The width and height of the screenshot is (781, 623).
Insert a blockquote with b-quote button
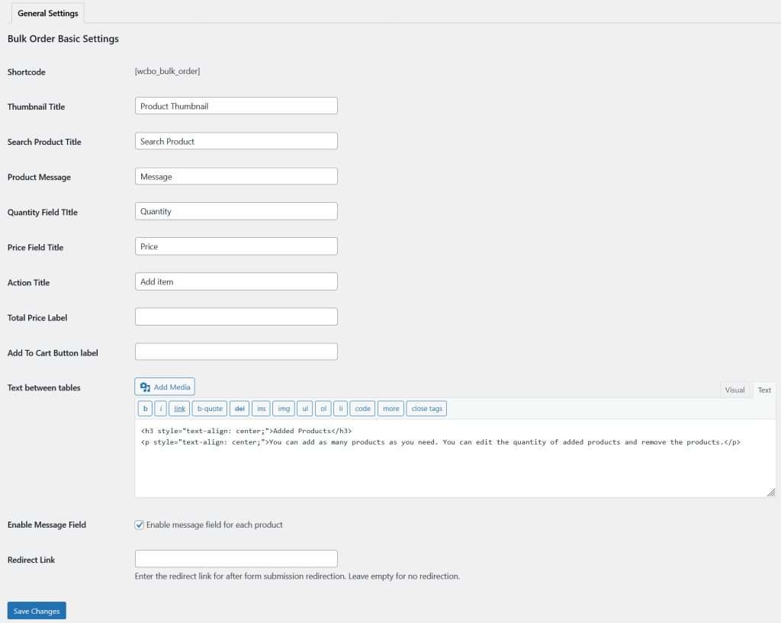coord(210,409)
